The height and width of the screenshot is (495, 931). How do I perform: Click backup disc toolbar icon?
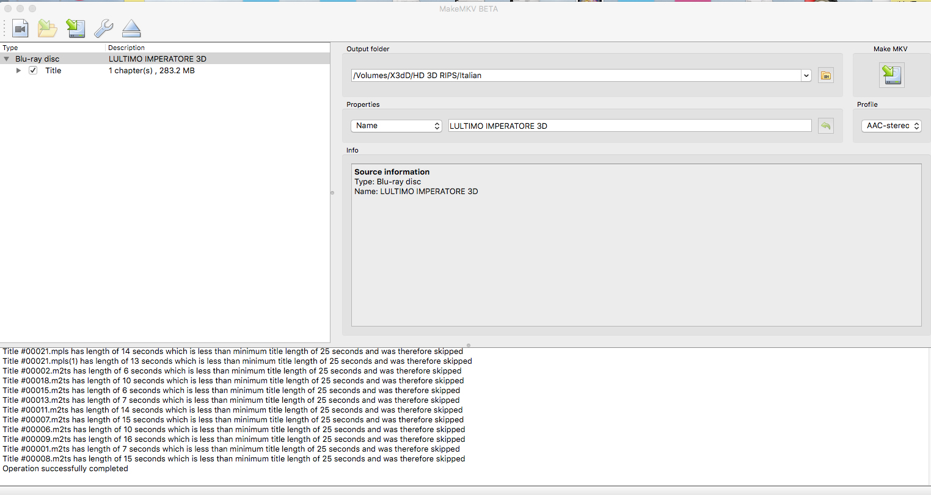click(x=76, y=28)
